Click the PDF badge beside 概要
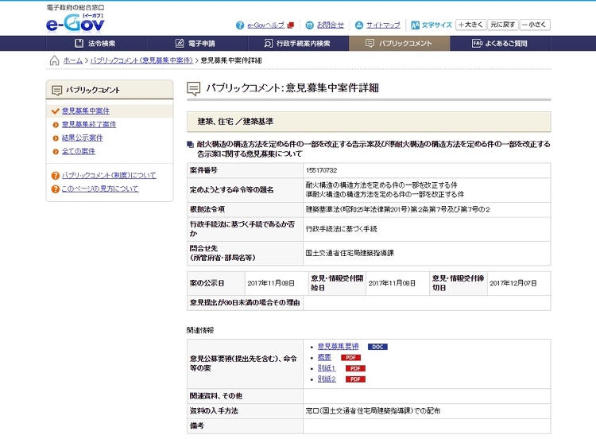 tap(350, 358)
